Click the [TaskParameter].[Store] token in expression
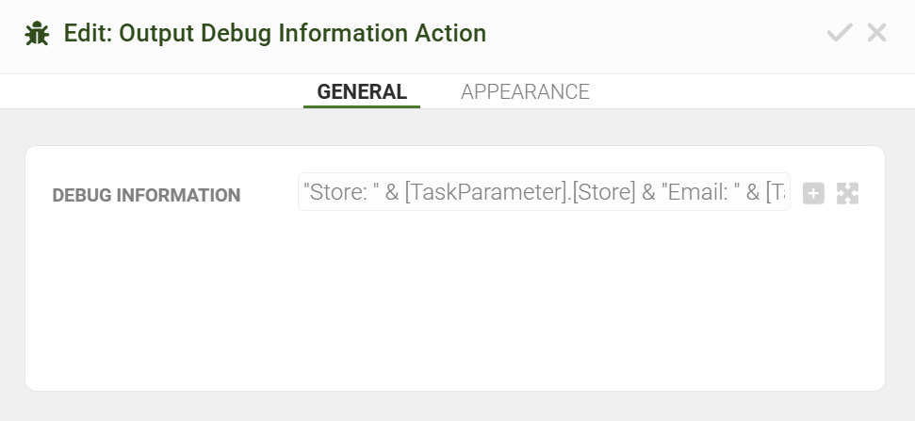Screen dimensions: 915x421 click(x=492, y=192)
